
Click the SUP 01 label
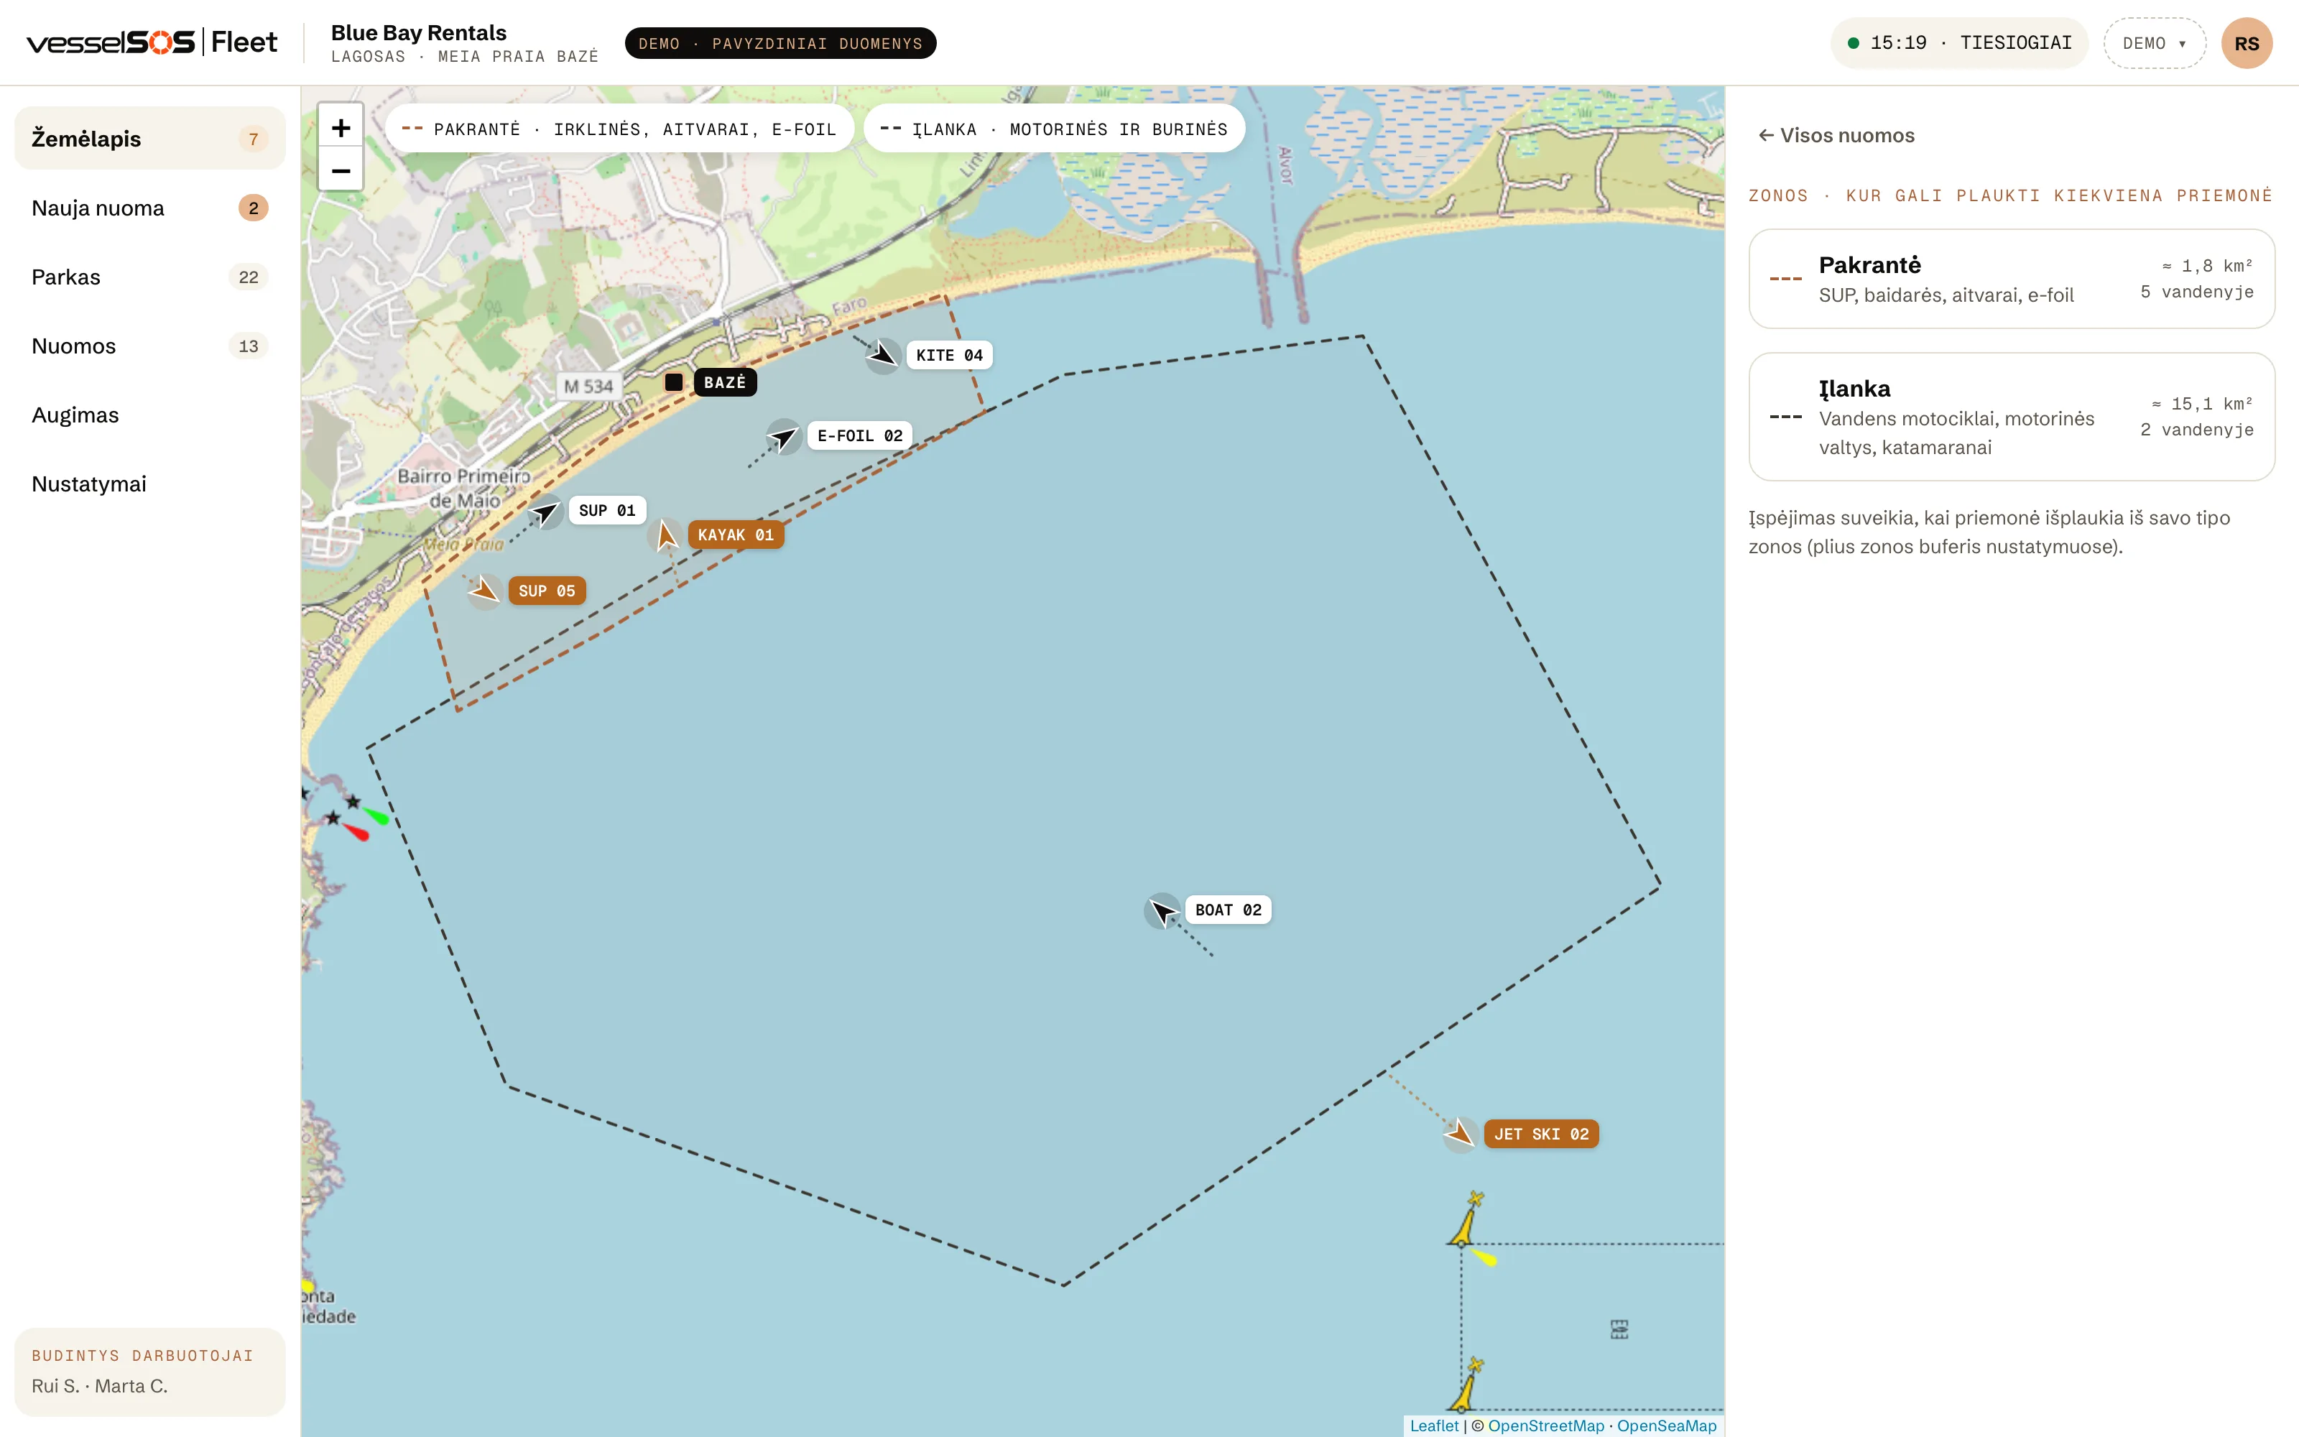pyautogui.click(x=607, y=510)
